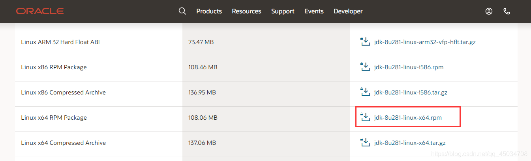The image size is (531, 161).
Task: Open the Support menu
Action: point(283,11)
